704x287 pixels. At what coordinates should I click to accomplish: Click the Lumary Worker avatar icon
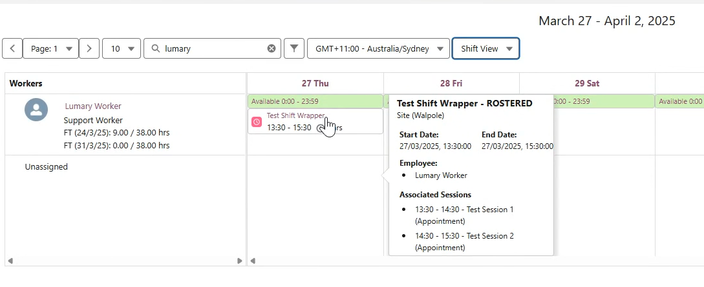pyautogui.click(x=36, y=110)
